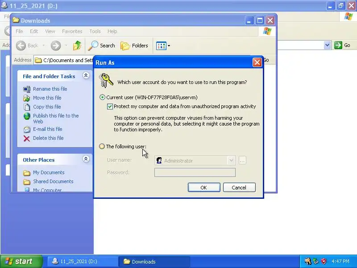Open Back history dropdown arrow
Image resolution: width=357 pixels, height=268 pixels.
(x=43, y=46)
